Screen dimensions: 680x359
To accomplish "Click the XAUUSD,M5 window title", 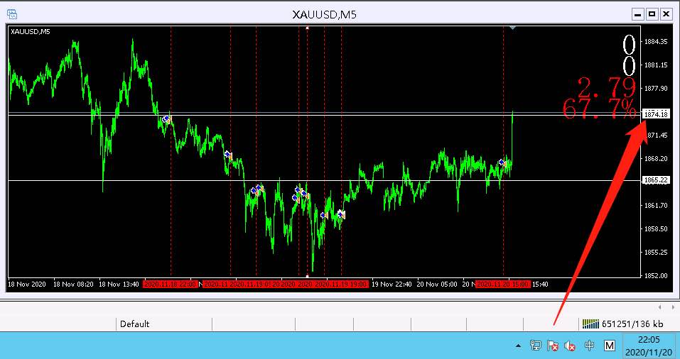I will [x=325, y=14].
